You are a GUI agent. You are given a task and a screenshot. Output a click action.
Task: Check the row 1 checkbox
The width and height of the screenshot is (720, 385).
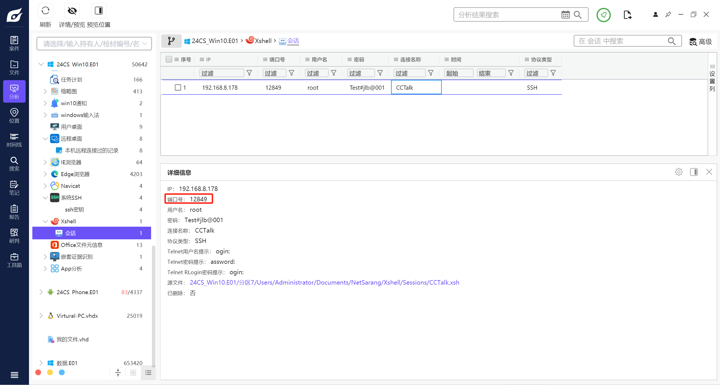[178, 87]
